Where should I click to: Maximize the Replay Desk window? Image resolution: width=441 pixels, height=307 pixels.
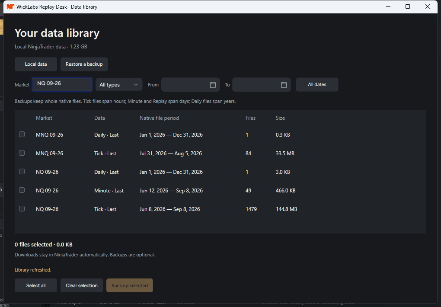coord(408,6)
